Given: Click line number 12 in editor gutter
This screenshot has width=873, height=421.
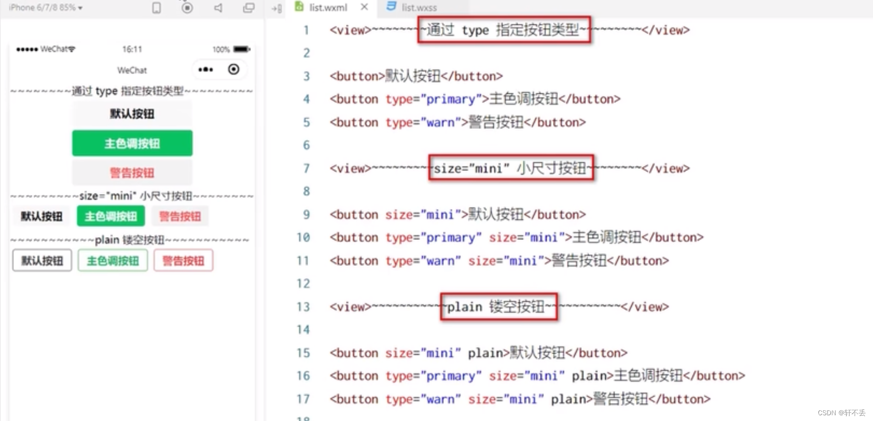Looking at the screenshot, I should point(303,284).
